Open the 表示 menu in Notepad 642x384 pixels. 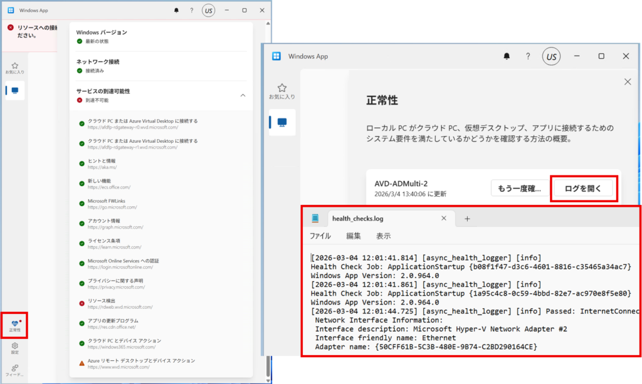[x=383, y=236]
